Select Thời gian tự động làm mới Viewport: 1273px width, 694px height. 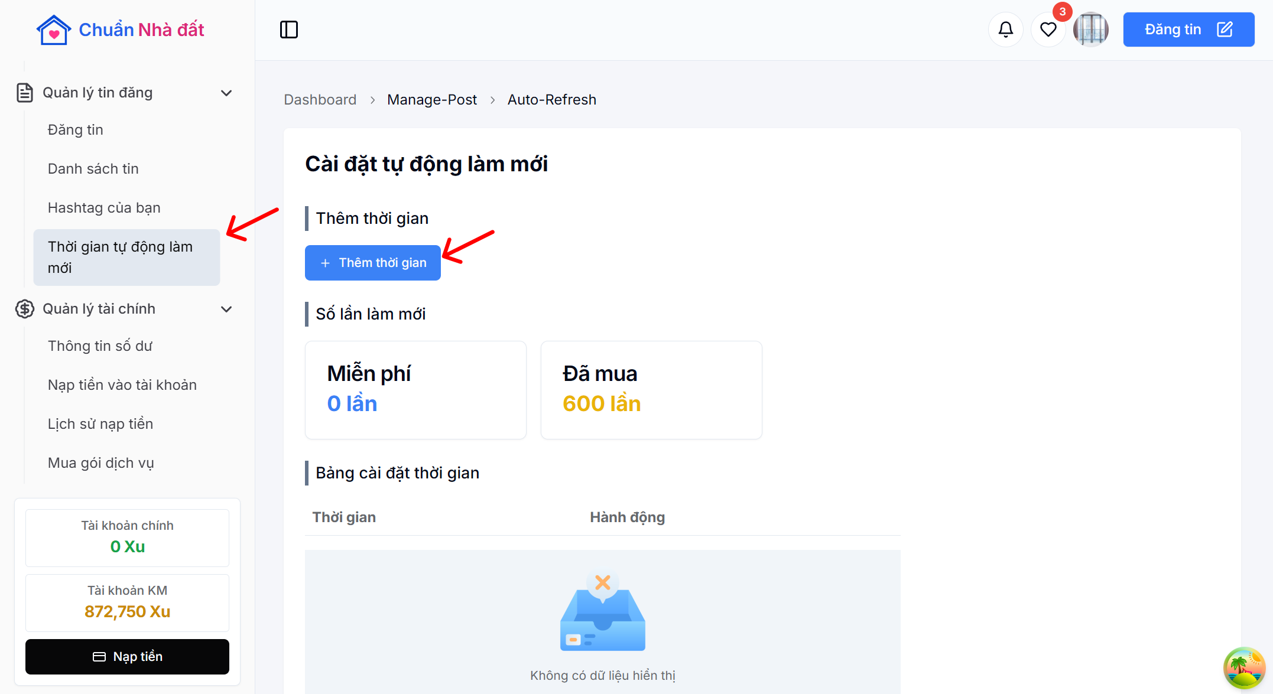pyautogui.click(x=126, y=258)
